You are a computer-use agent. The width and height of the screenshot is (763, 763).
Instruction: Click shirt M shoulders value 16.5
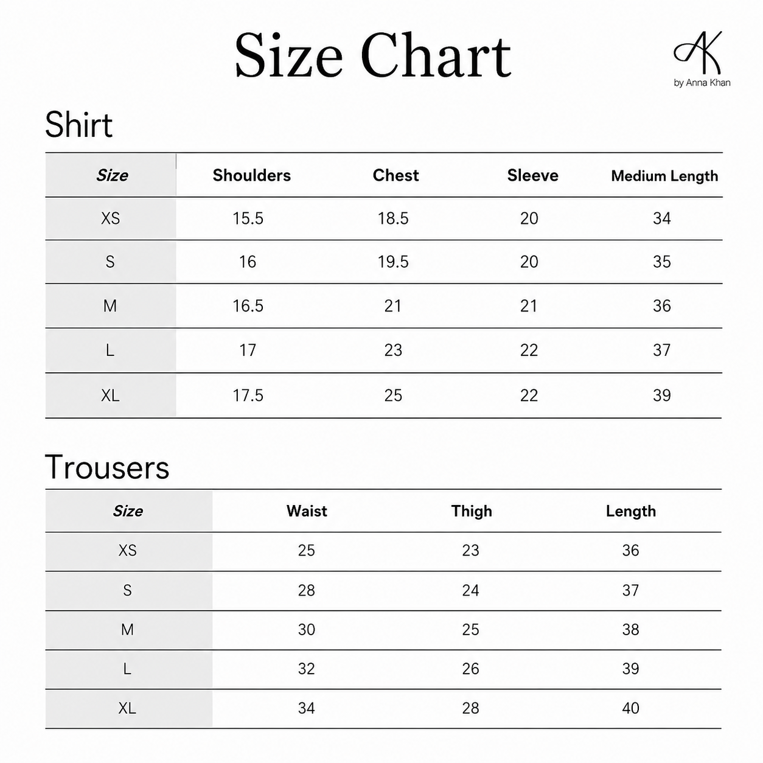248,306
